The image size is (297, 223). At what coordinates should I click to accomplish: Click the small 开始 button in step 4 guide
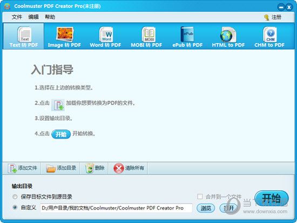(x=61, y=134)
